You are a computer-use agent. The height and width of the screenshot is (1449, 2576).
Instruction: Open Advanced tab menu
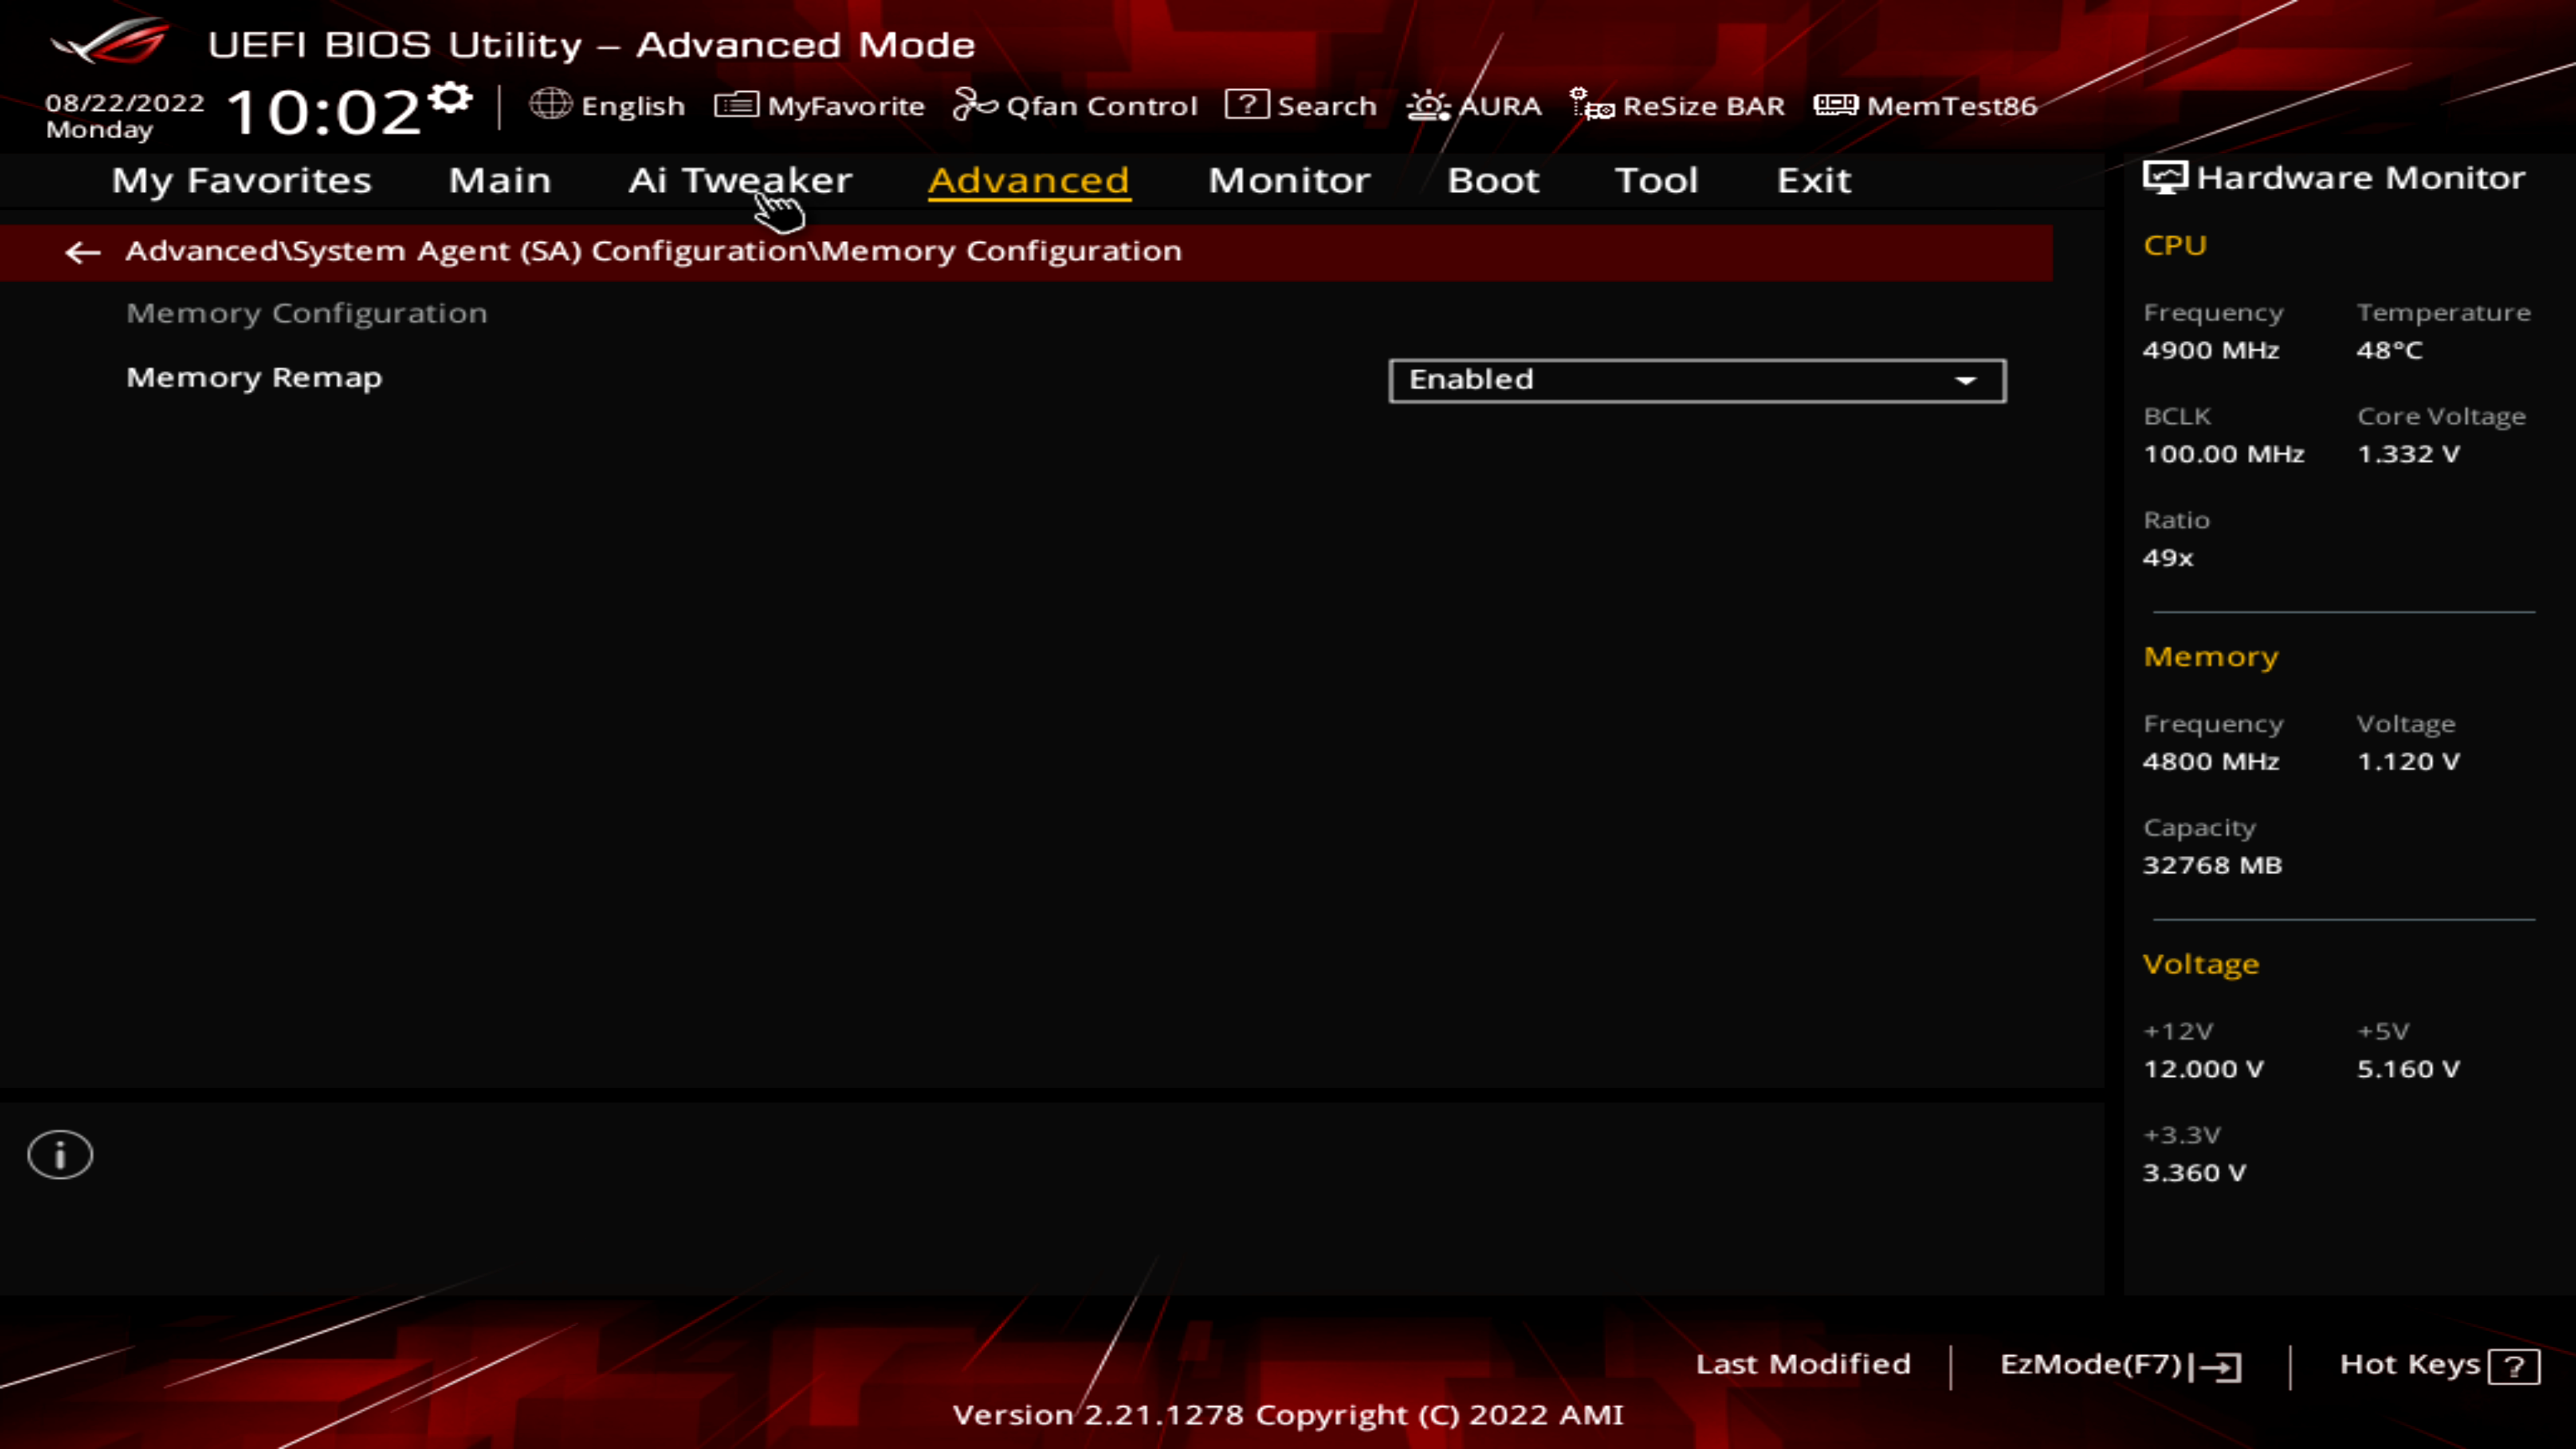[1028, 178]
